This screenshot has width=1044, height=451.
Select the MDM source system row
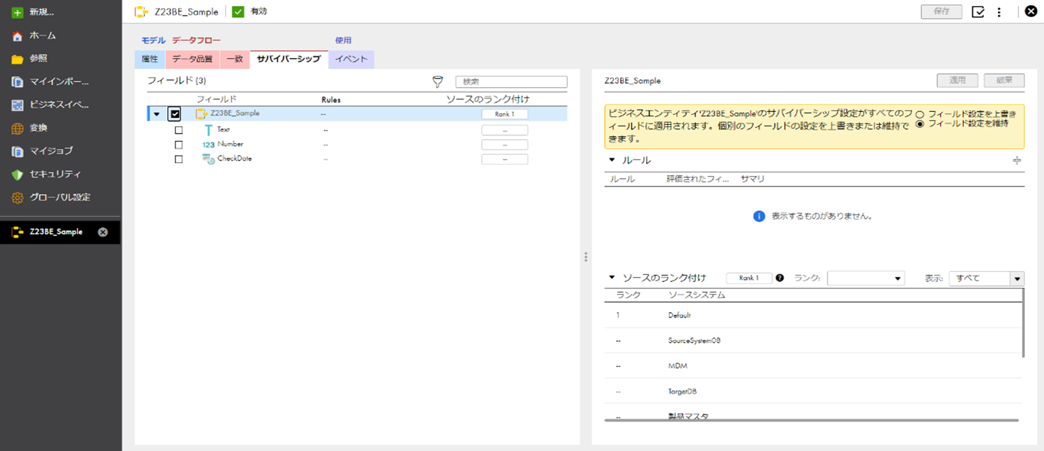point(813,366)
